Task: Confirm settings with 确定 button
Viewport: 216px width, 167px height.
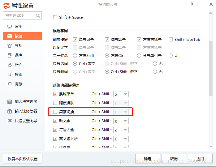Action: 148,159
